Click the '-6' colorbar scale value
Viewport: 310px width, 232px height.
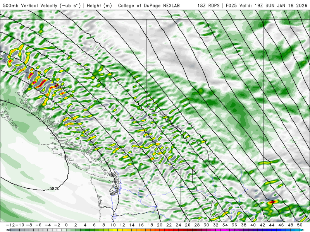pos(38,225)
